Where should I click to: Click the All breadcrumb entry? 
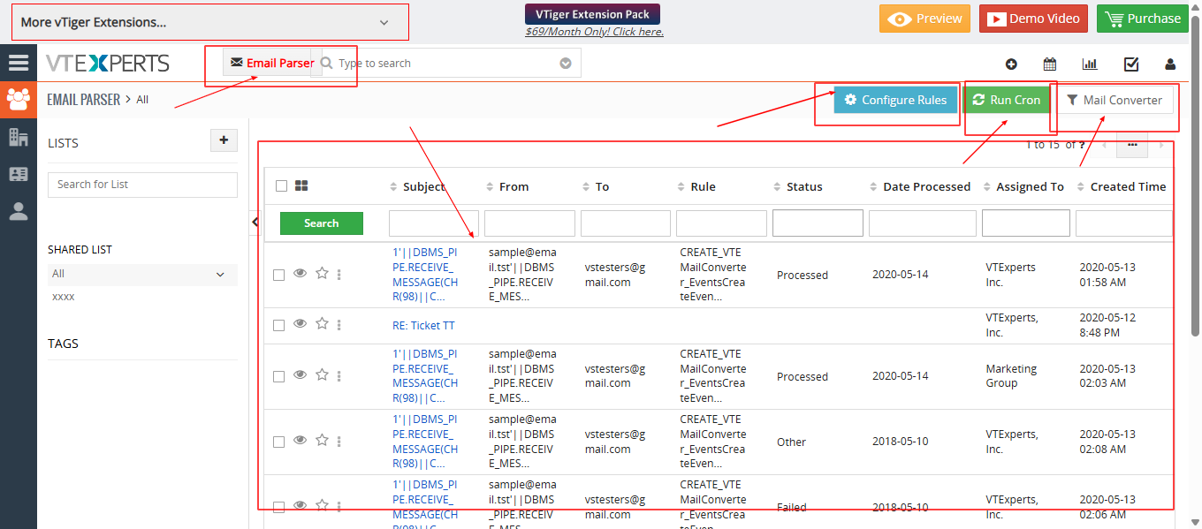pyautogui.click(x=142, y=100)
